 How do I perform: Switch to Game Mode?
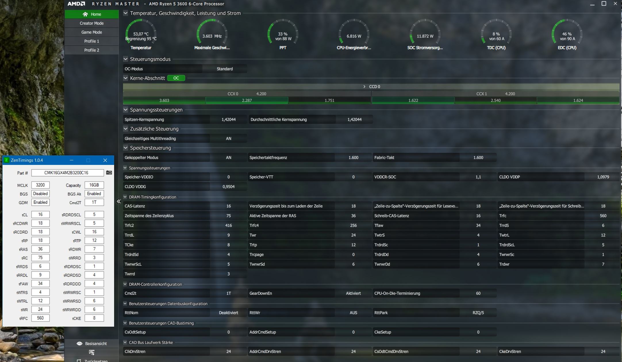coord(92,32)
